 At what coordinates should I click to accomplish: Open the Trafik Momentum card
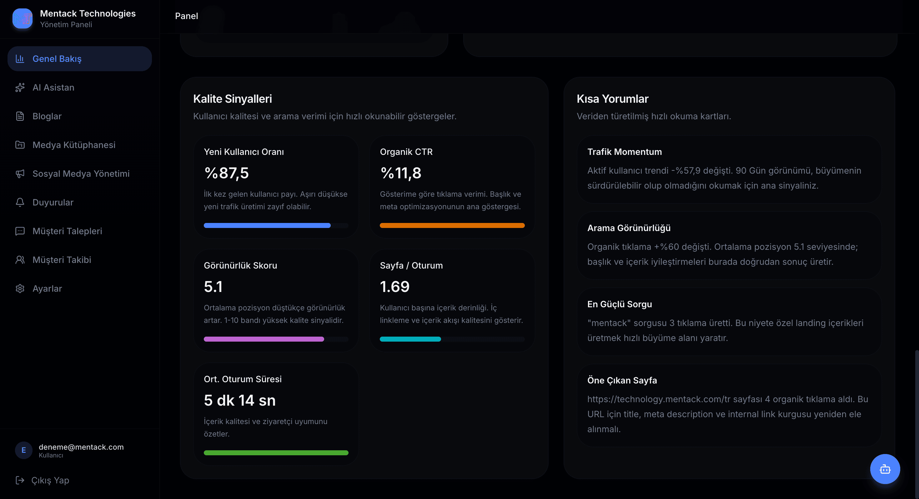pos(729,170)
